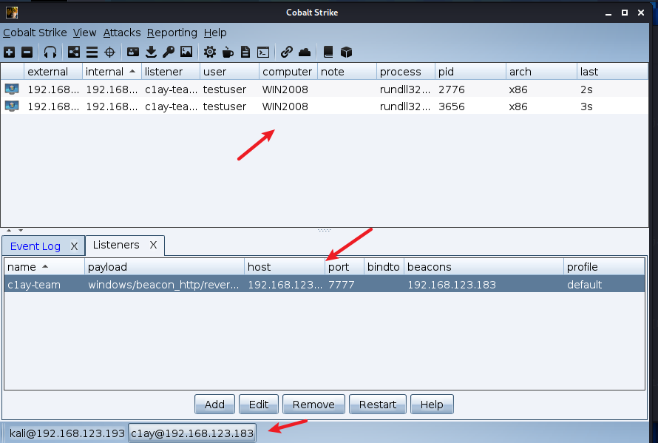Open the Help menu

click(215, 33)
